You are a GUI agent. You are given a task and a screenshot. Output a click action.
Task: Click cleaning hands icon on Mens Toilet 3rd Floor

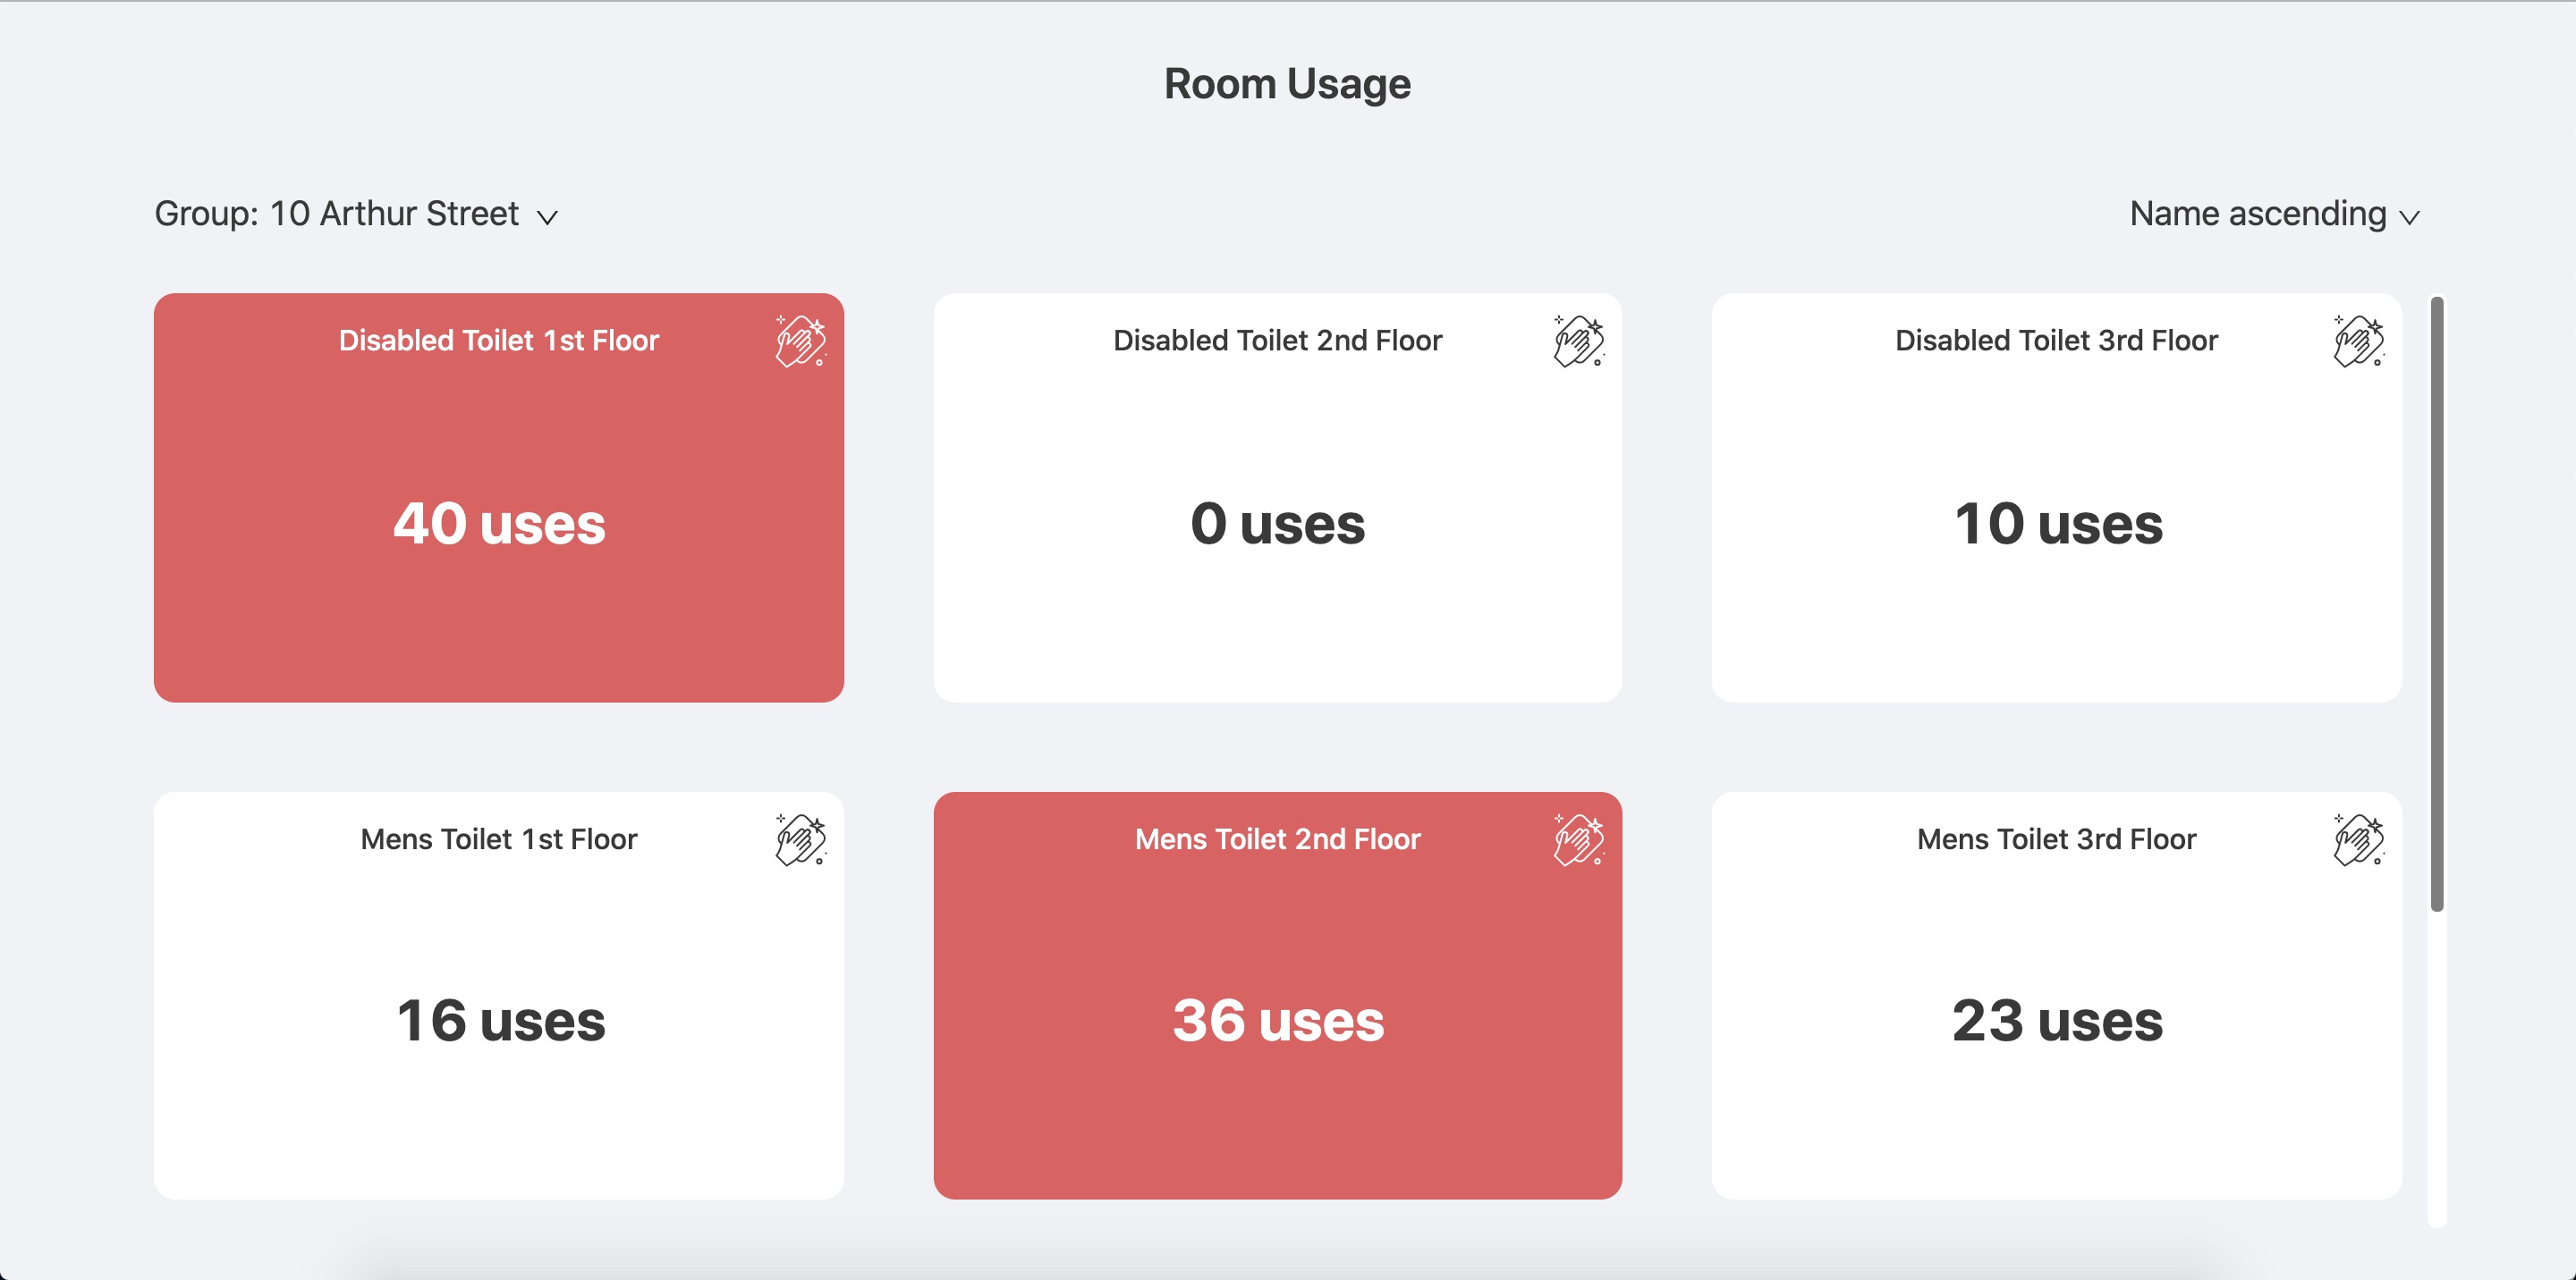click(x=2359, y=839)
